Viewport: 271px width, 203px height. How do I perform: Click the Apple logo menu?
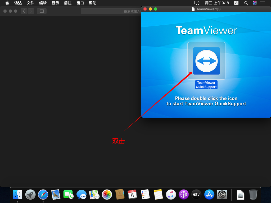coord(7,3)
